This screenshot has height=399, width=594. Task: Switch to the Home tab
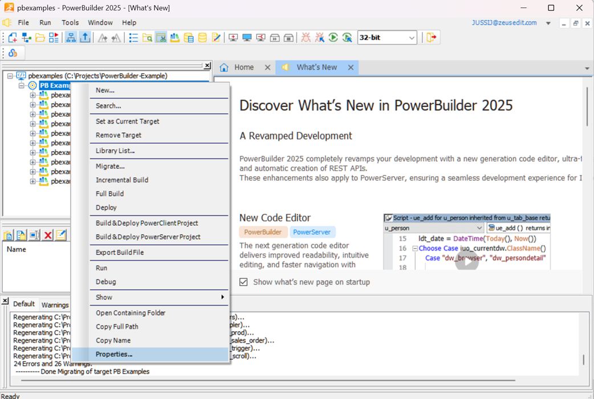click(x=244, y=67)
